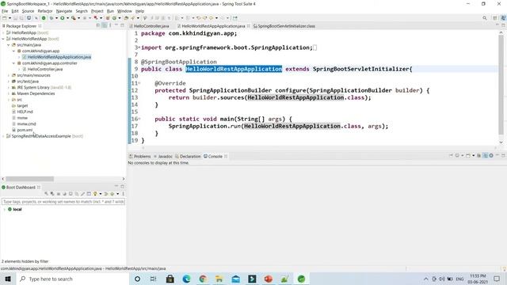
Task: Click the Windows 'Type here to search' box
Action: tap(73, 279)
